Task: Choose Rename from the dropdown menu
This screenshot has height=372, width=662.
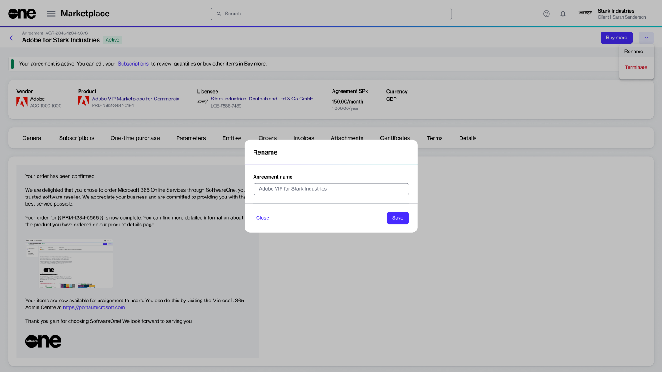Action: (x=634, y=52)
